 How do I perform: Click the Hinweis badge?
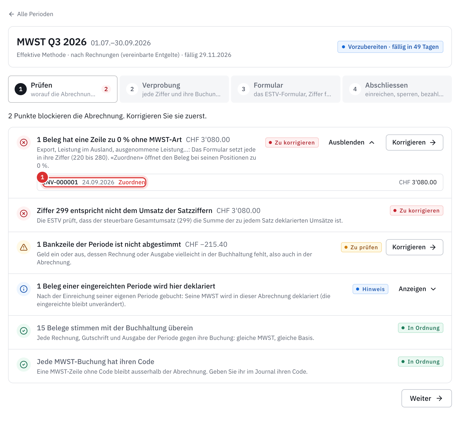[x=370, y=289]
